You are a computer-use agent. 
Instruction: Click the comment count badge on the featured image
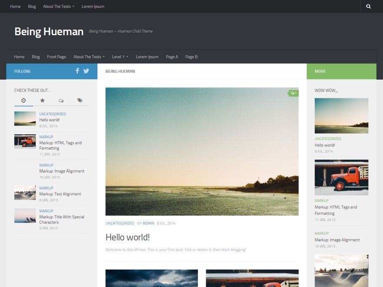point(293,93)
